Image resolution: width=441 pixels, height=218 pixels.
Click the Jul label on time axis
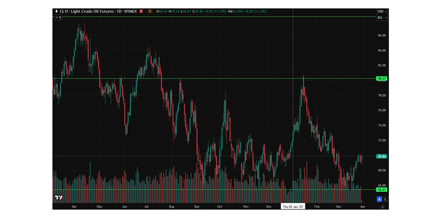pos(147,207)
